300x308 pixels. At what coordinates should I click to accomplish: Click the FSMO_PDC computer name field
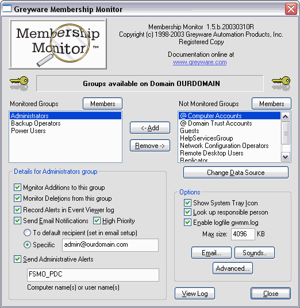(93, 275)
